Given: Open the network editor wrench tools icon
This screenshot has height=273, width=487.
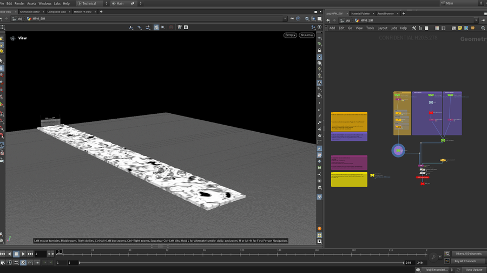Looking at the screenshot, I should [414, 28].
